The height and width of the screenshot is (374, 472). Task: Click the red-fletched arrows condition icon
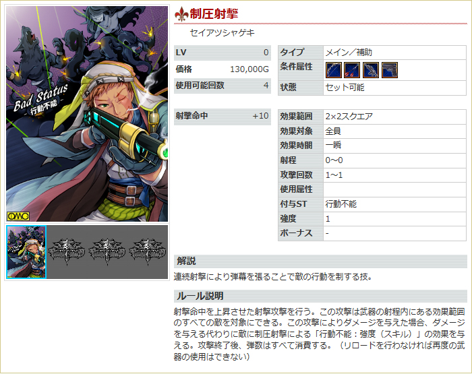coord(352,70)
